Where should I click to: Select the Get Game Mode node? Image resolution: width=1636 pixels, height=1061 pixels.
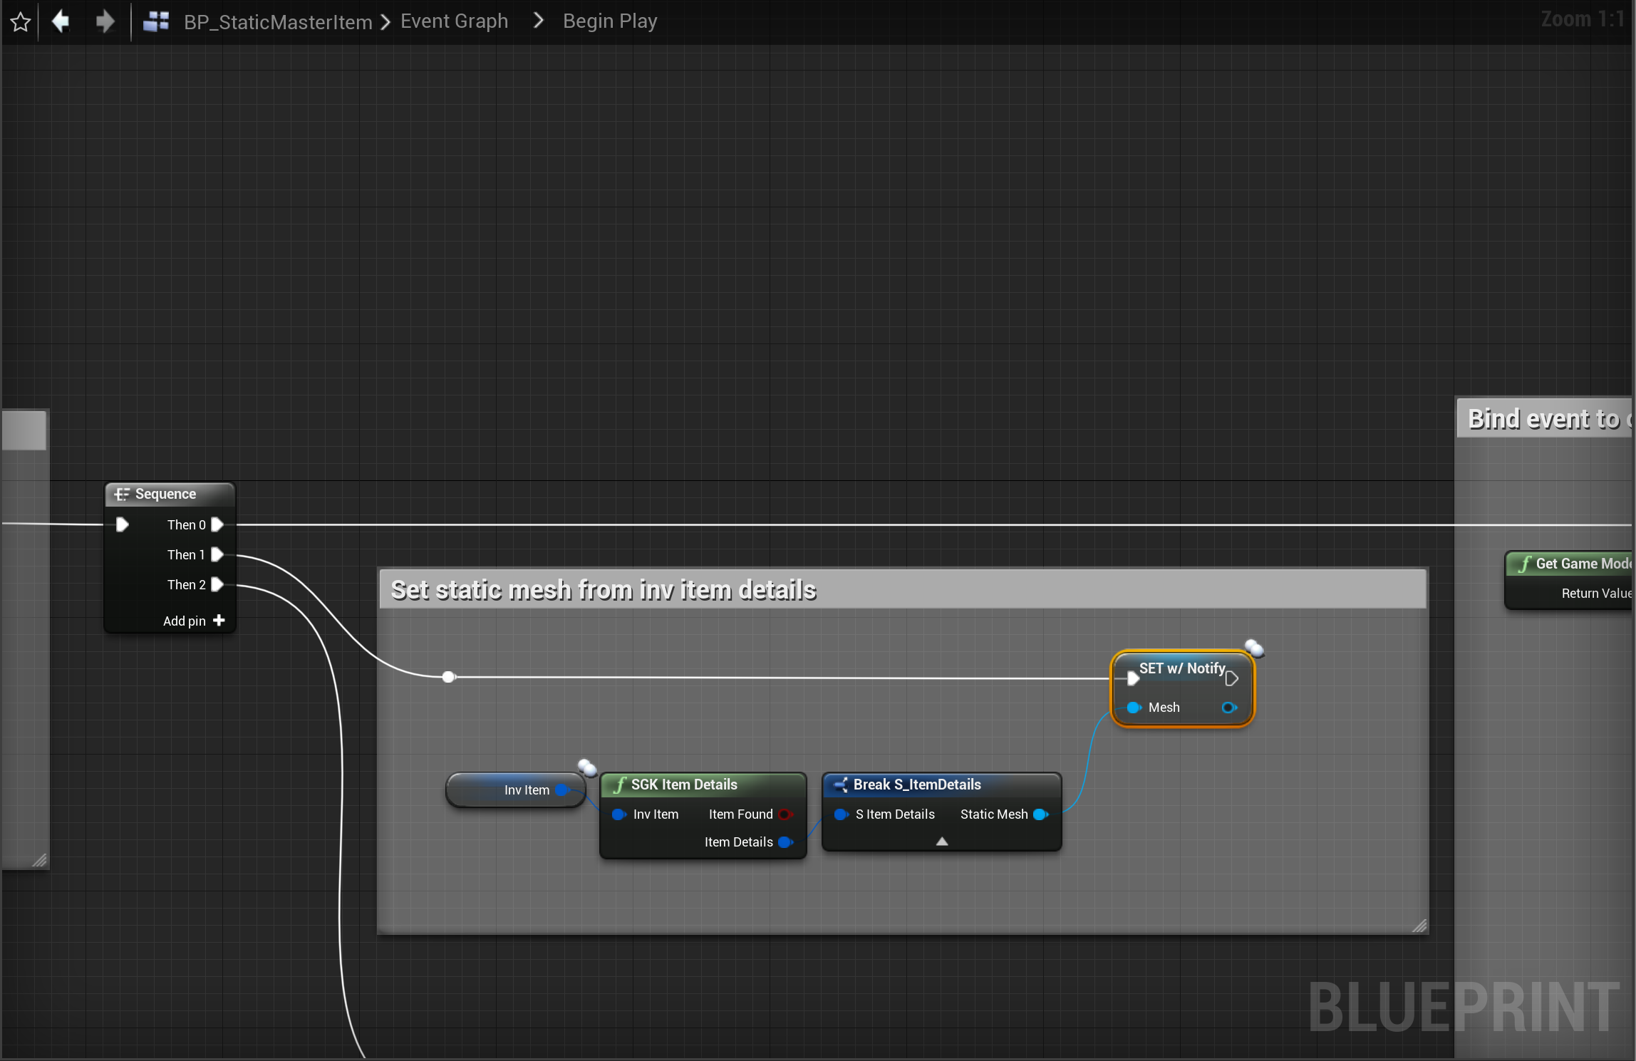(x=1575, y=564)
